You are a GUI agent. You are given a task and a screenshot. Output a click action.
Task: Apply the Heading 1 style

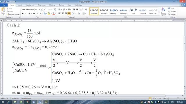[x=114, y=12]
